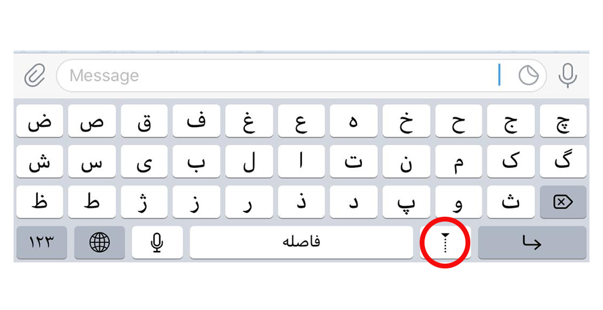The width and height of the screenshot is (603, 310).
Task: Switch to the ۱۲۳ numbers keyboard
Action: [42, 242]
